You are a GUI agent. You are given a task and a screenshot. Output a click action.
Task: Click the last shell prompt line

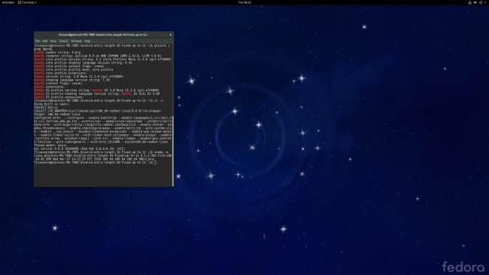(x=95, y=163)
